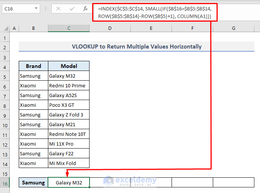
Task: Select the 'Redmi 10 Prime' cell
Action: pyautogui.click(x=69, y=85)
